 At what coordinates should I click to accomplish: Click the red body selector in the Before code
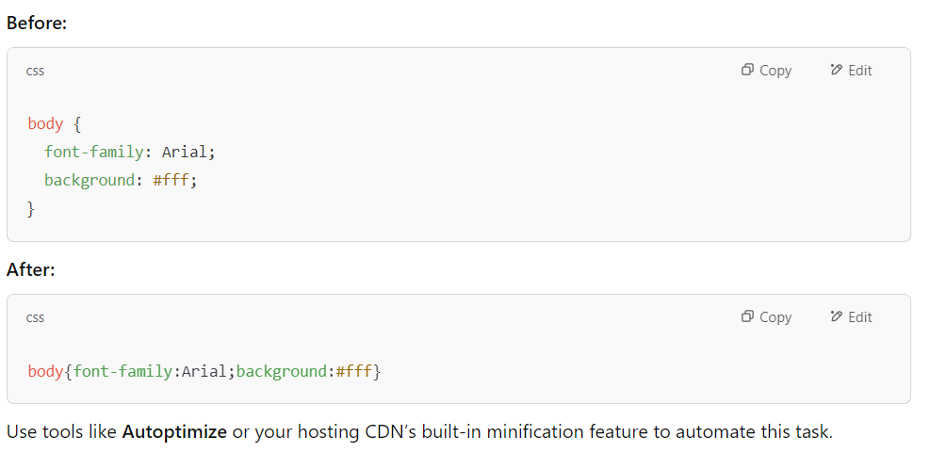(45, 124)
